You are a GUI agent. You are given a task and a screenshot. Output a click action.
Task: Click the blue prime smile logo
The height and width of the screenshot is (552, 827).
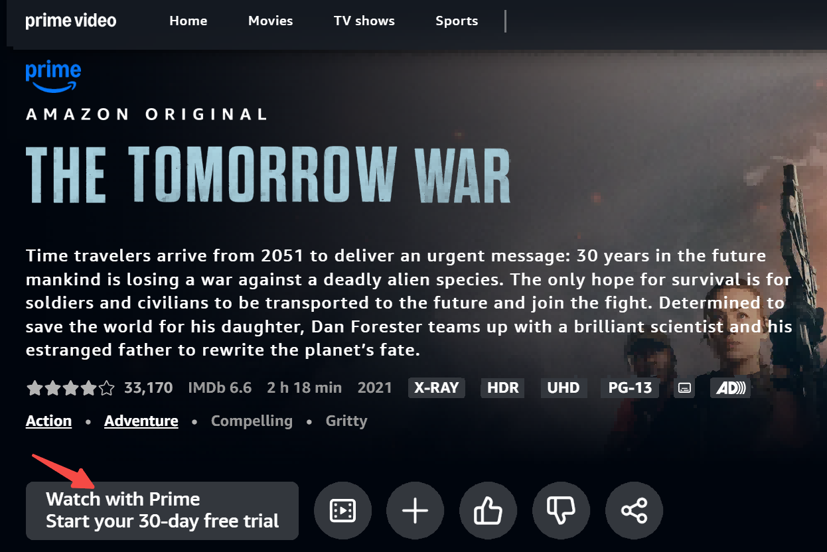pos(54,76)
